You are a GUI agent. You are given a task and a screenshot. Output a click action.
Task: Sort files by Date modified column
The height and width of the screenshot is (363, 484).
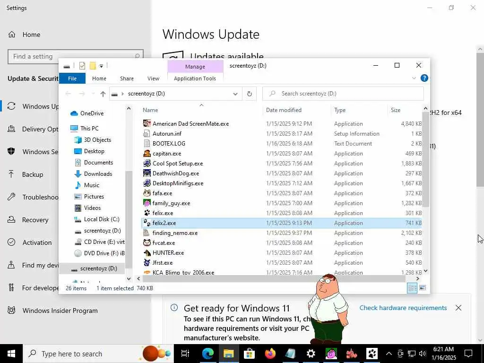tap(284, 110)
